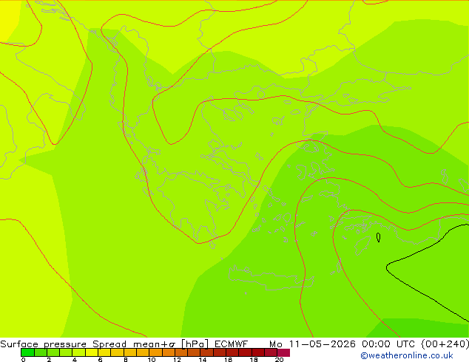
Task: Select the 2–3 hPa green legend swatch
Action: tap(53, 352)
